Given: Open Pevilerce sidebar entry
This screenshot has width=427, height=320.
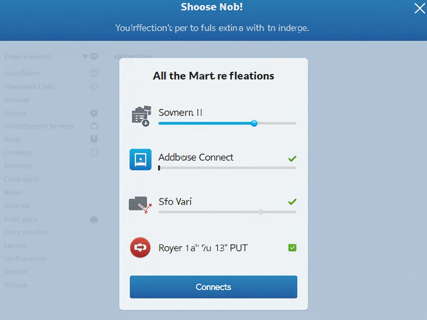Looking at the screenshot, I should tap(18, 166).
